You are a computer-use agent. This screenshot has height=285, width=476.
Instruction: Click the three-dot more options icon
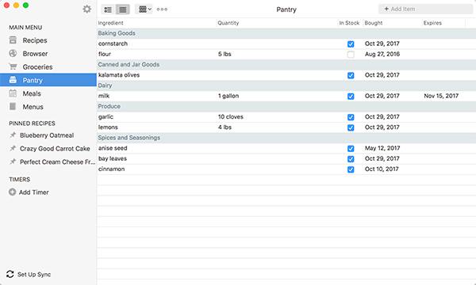click(x=162, y=9)
